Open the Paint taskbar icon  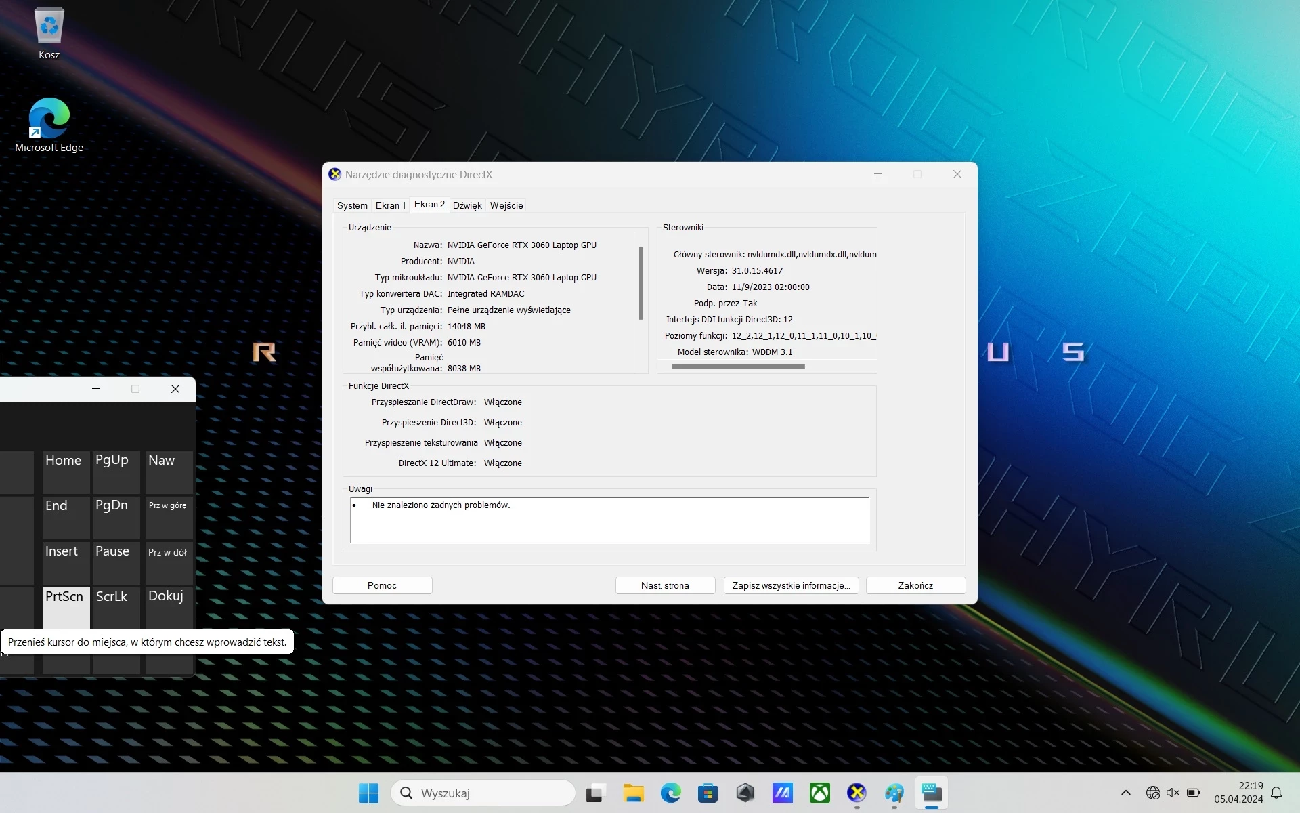(894, 793)
